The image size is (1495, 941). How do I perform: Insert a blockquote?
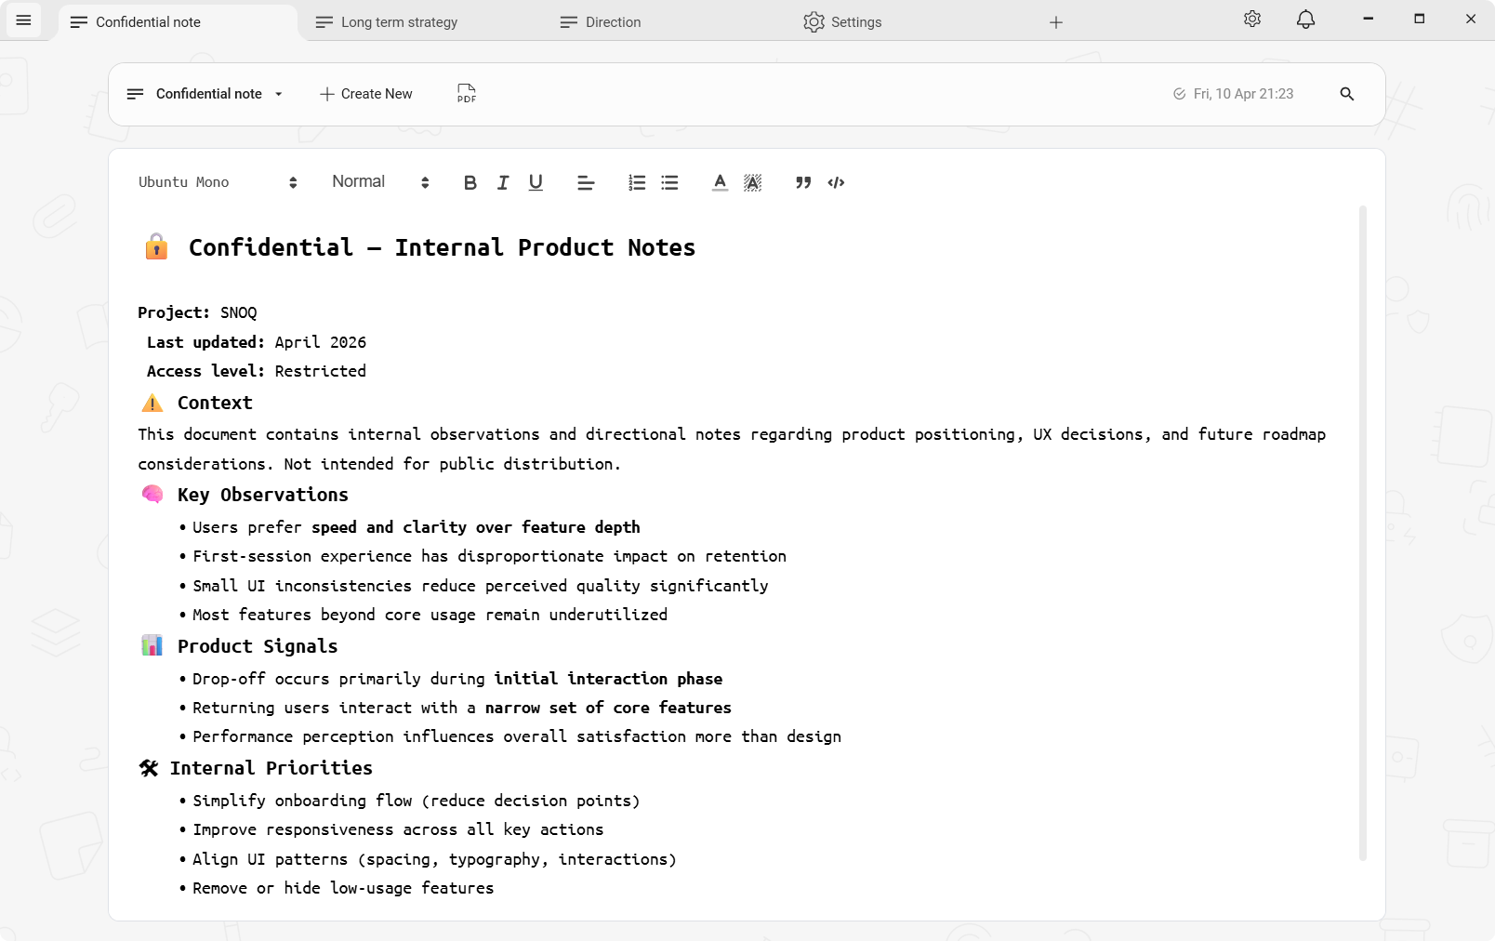[x=802, y=182]
